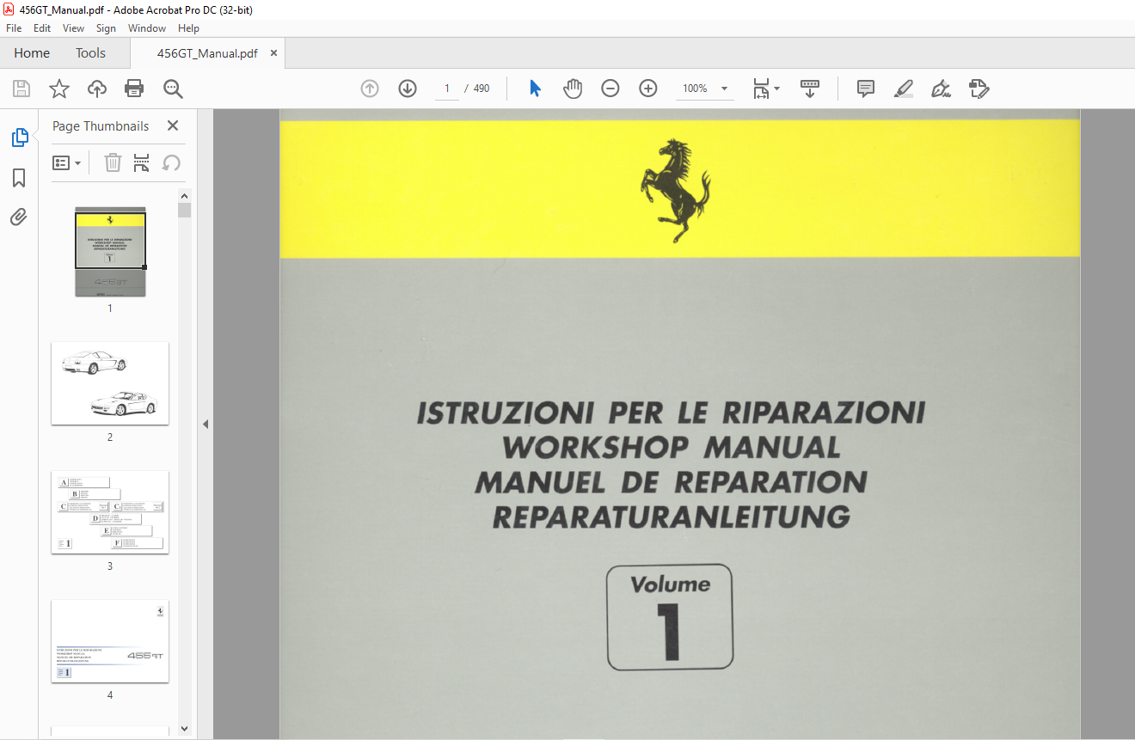Click the Volume 1 box on the cover
Viewport: 1135px width, 740px height.
670,617
